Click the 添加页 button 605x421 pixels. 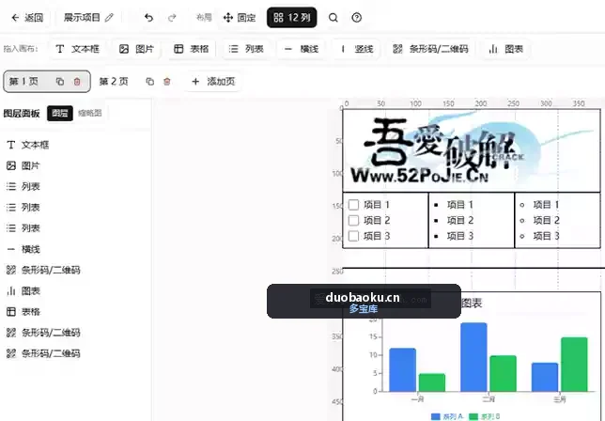[x=213, y=82]
